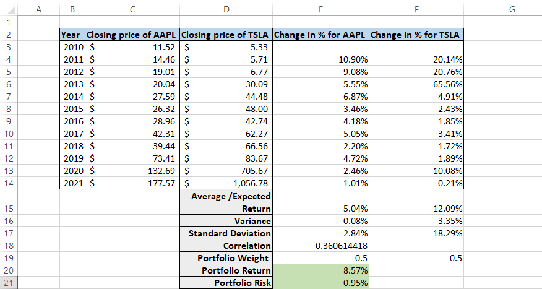Image resolution: width=542 pixels, height=289 pixels.
Task: Click the "Average /Expected Return" label cell
Action: (226, 203)
